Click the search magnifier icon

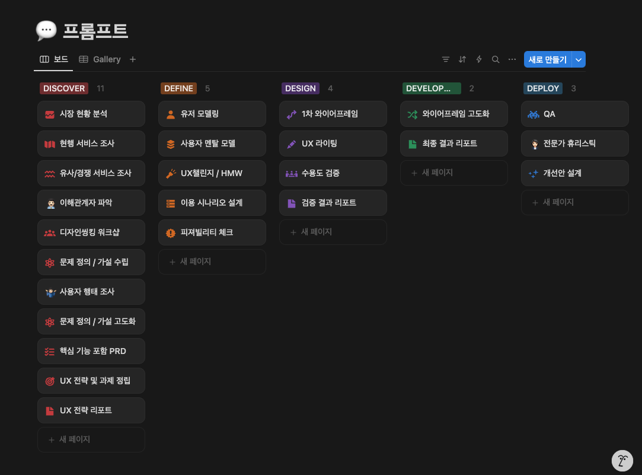click(495, 59)
